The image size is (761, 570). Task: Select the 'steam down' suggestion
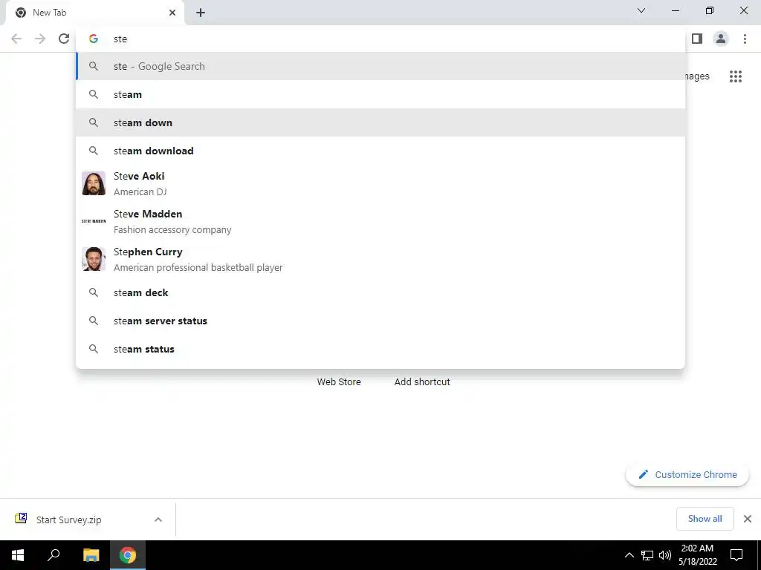[380, 122]
